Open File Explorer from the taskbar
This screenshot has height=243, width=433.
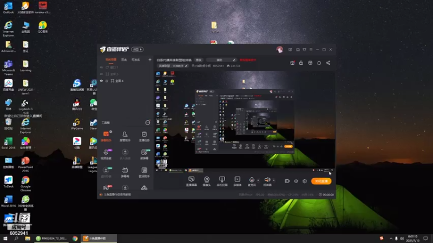click(x=28, y=238)
